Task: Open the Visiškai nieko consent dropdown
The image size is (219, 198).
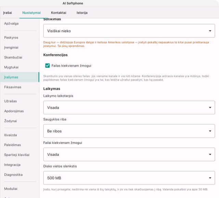Action: point(129,31)
